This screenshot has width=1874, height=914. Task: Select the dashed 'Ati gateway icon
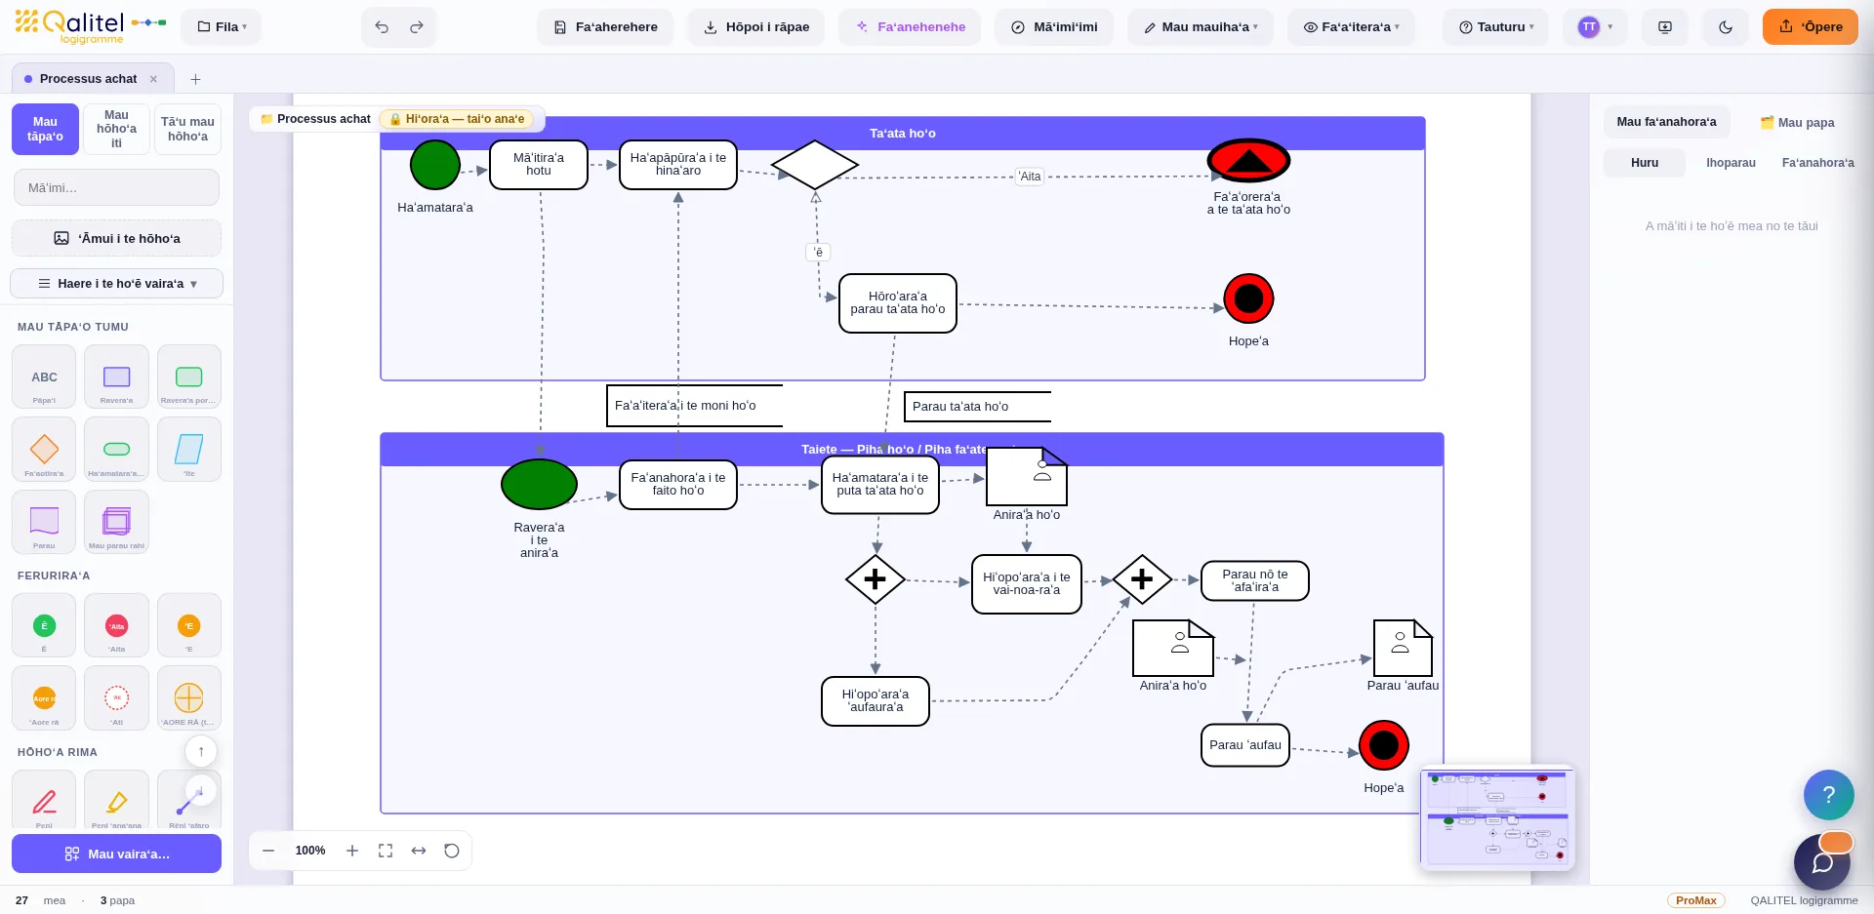[x=116, y=697]
